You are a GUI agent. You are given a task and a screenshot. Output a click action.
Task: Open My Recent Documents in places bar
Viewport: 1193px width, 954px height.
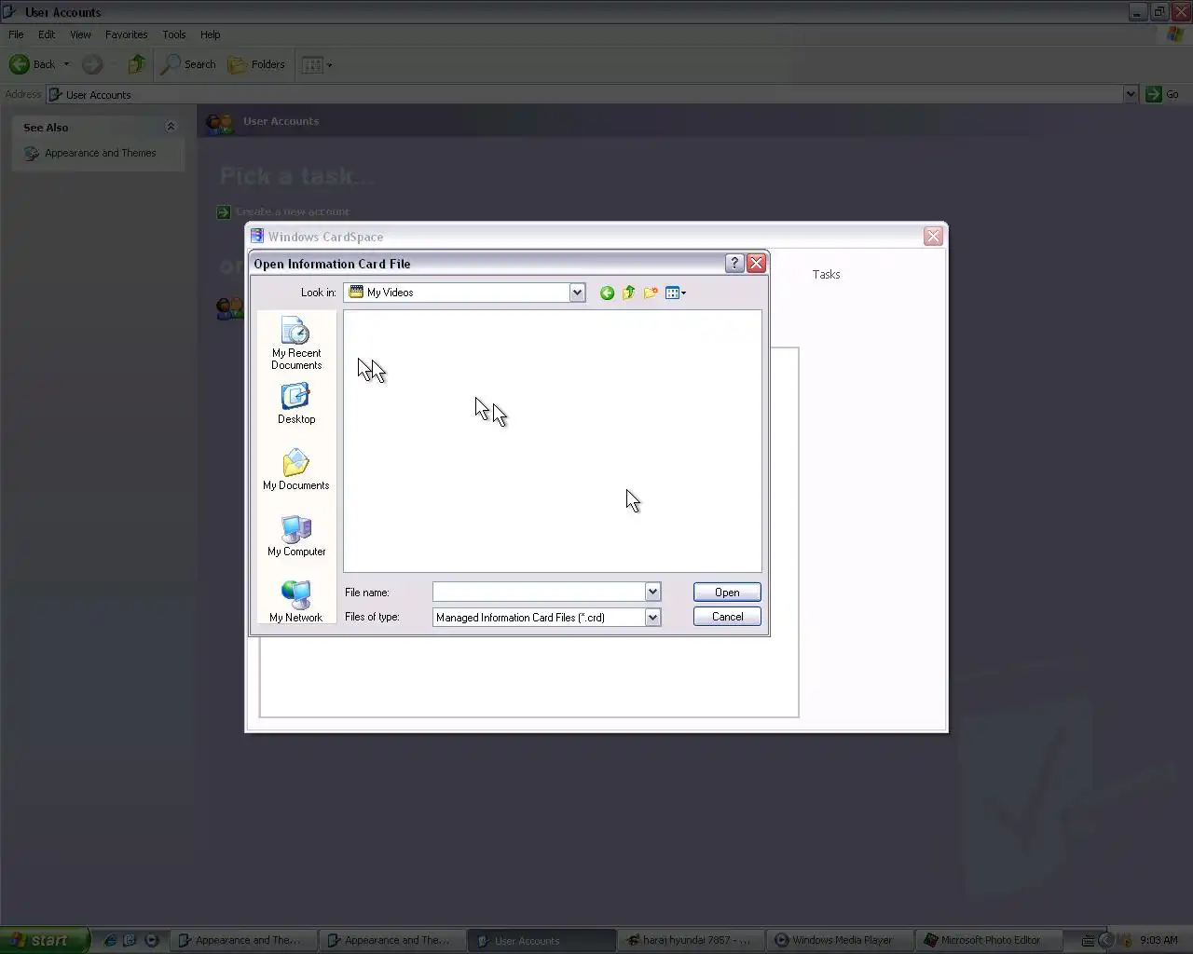tap(296, 344)
